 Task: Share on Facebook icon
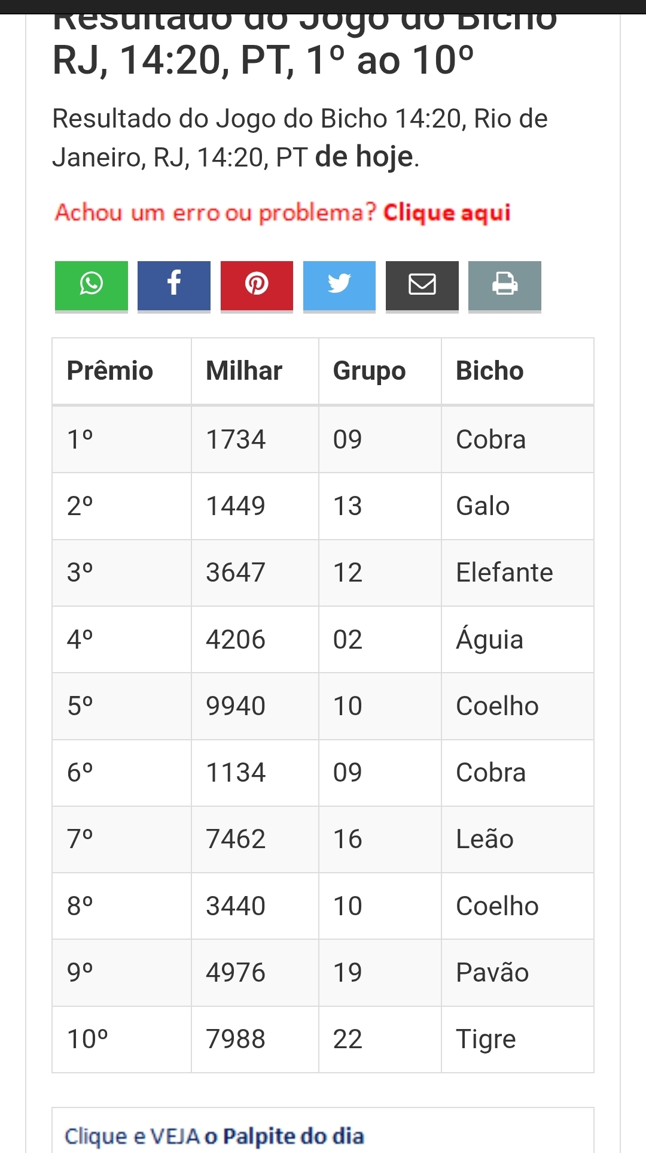pos(173,285)
